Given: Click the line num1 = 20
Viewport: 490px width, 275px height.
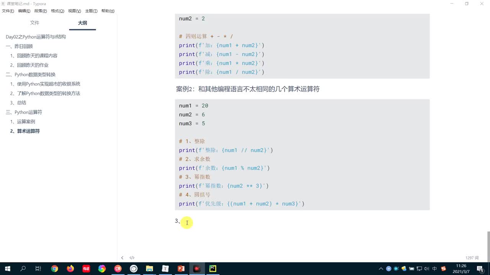Looking at the screenshot, I should (194, 106).
